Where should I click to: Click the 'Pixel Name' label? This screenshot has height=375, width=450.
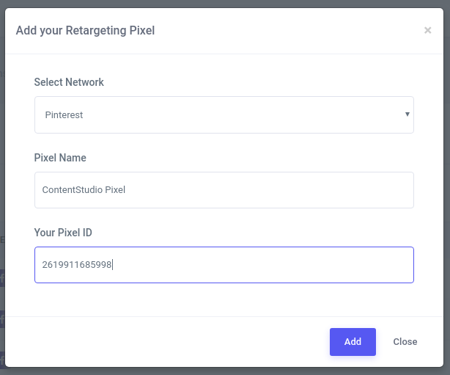coord(60,158)
